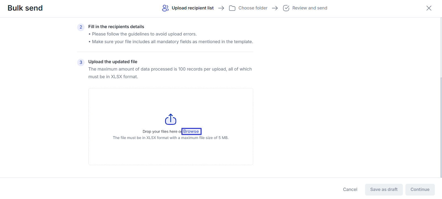Click the step 3 number badge

click(81, 62)
